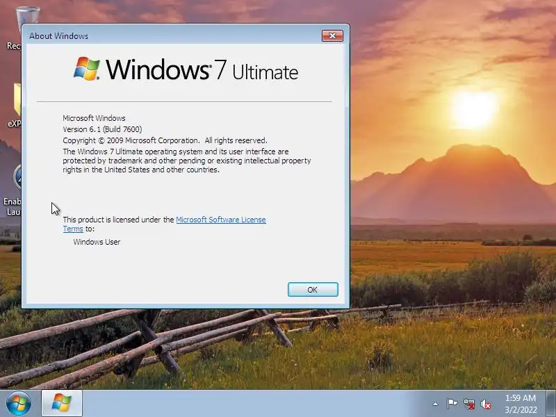Show hidden tray icons arrow
The image size is (556, 417).
pos(435,404)
